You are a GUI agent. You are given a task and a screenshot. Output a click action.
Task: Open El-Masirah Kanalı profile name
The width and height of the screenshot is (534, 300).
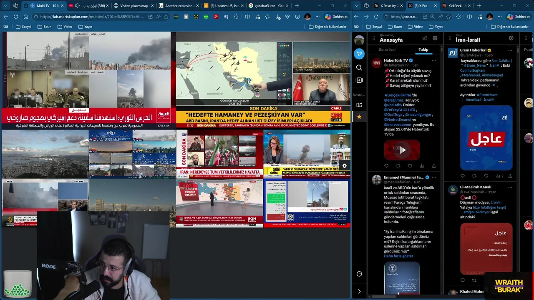pyautogui.click(x=476, y=187)
